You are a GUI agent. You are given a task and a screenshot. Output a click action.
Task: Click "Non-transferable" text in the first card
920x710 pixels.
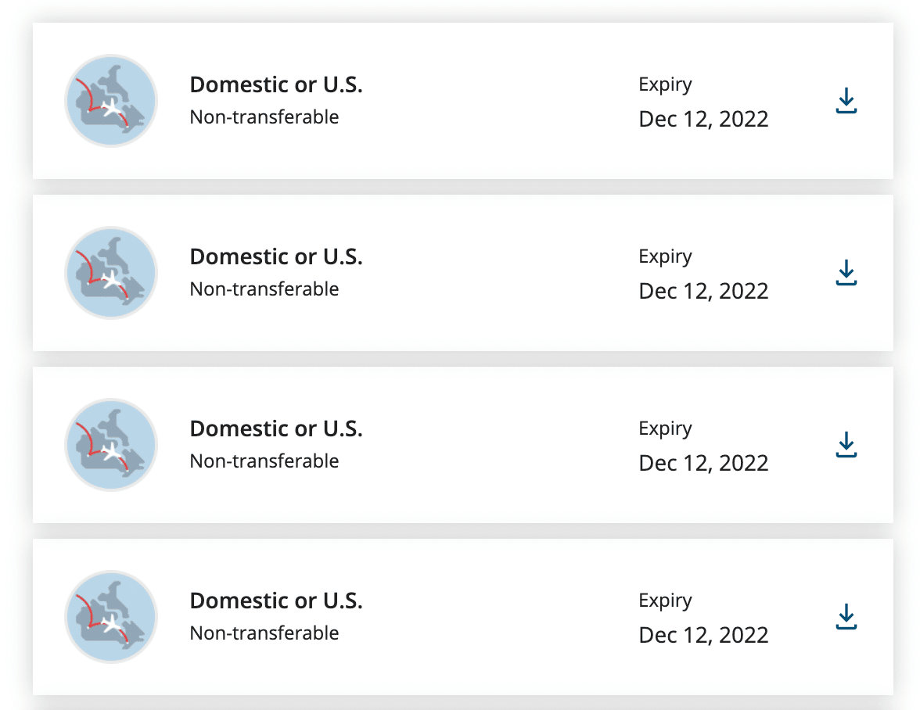(x=264, y=117)
